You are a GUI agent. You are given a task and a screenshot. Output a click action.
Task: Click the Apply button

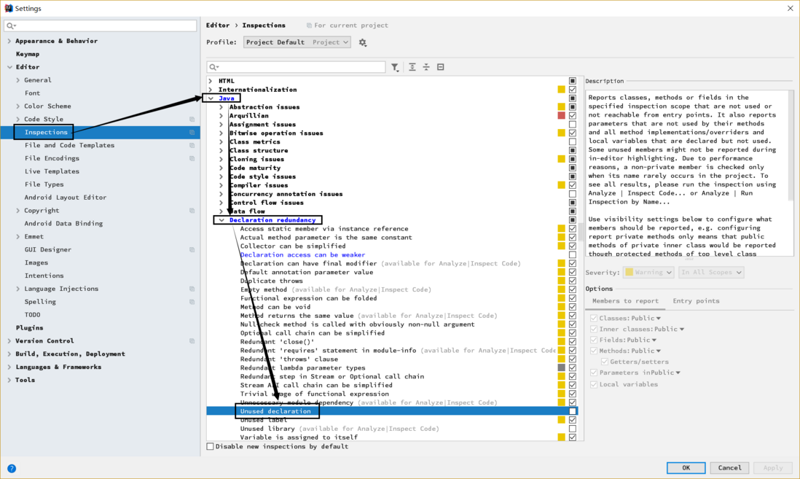point(772,468)
